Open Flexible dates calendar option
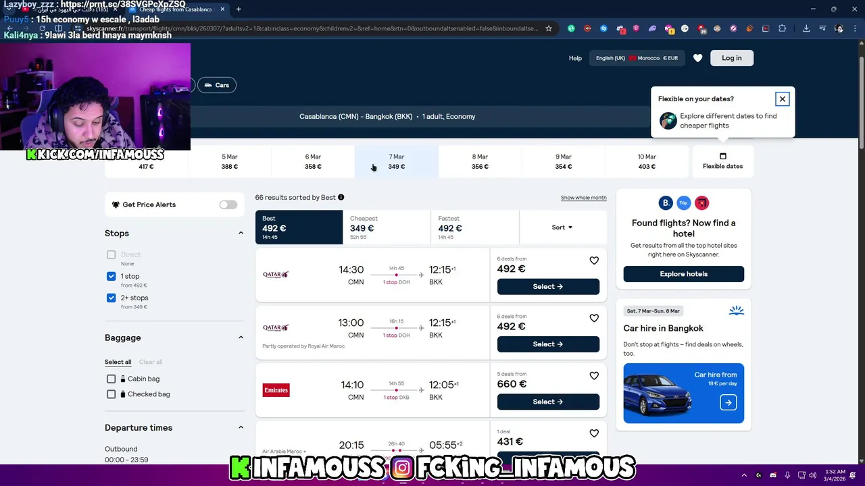This screenshot has width=865, height=486. click(722, 161)
